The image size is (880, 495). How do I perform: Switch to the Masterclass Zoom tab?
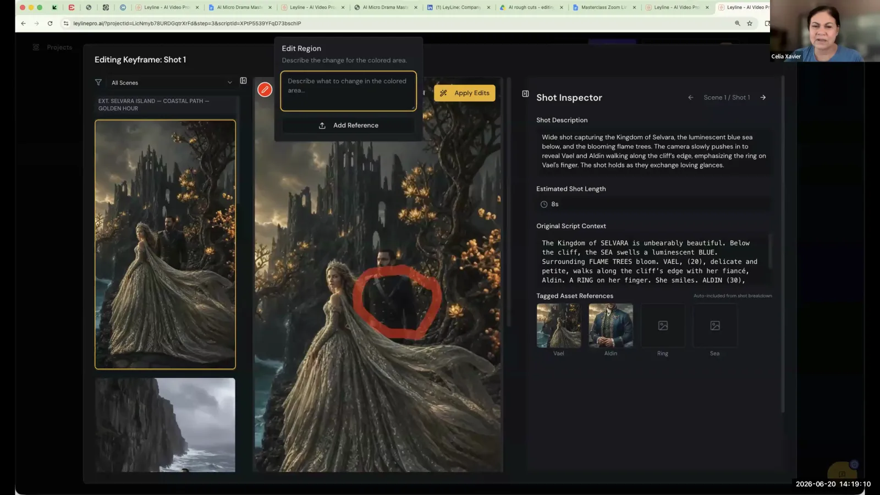(x=603, y=7)
